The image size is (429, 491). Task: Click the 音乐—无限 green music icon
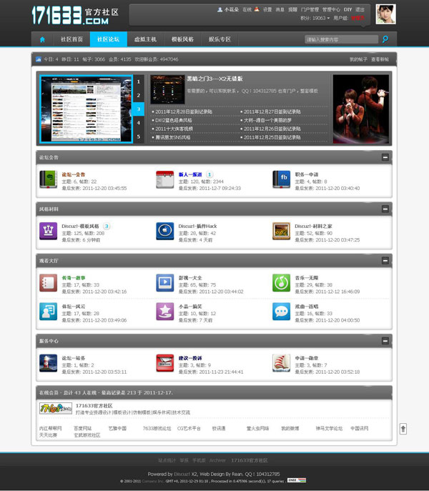point(282,282)
